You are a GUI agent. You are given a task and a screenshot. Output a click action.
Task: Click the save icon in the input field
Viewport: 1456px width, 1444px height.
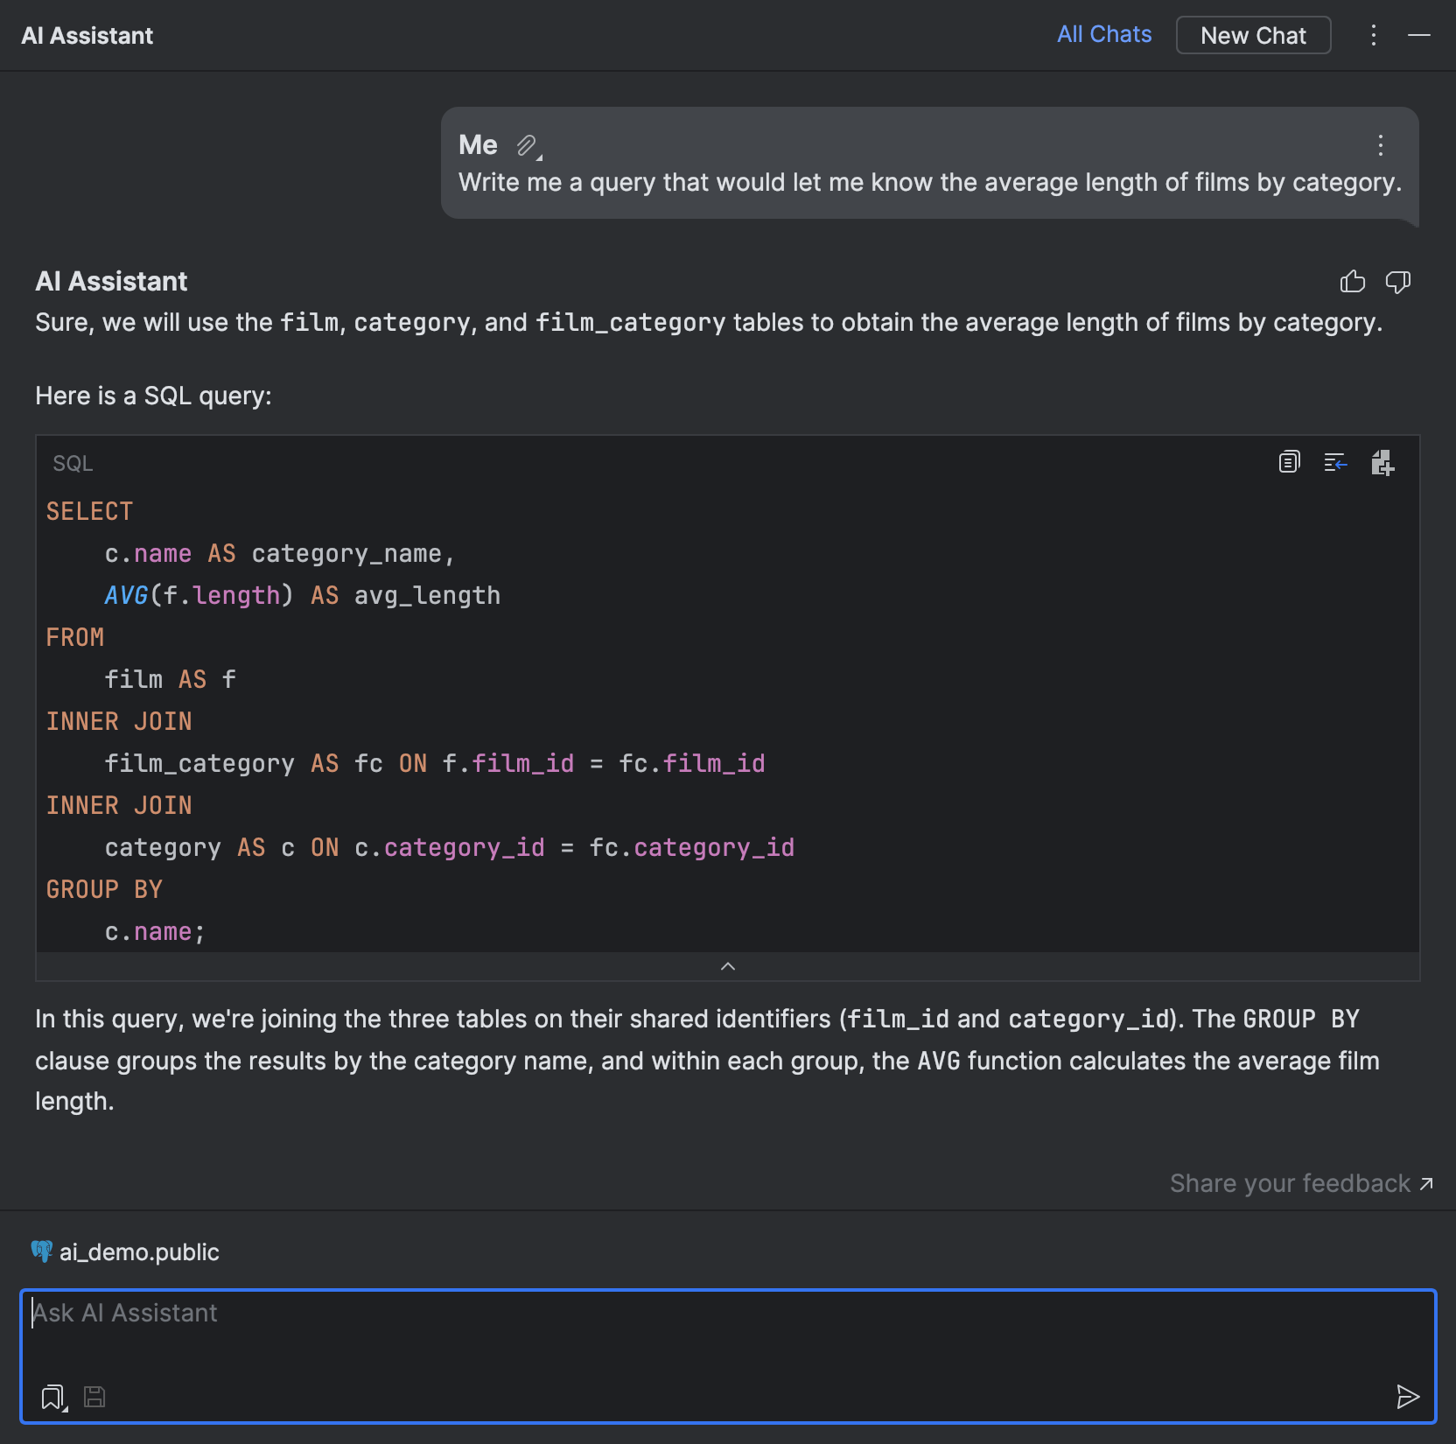click(94, 1397)
